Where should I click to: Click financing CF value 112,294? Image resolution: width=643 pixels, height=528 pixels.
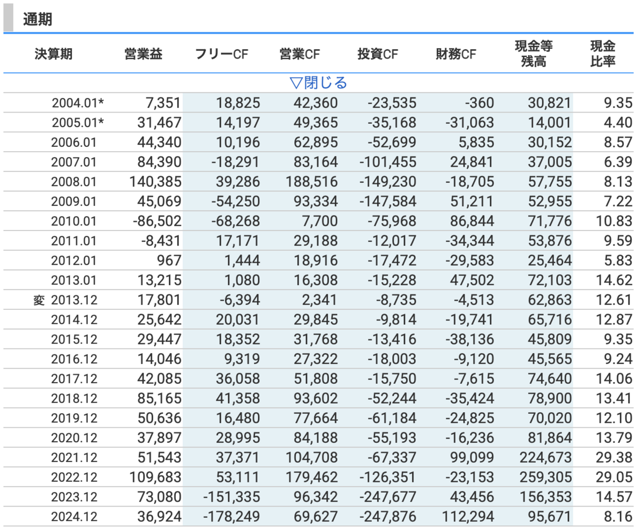pos(468,516)
